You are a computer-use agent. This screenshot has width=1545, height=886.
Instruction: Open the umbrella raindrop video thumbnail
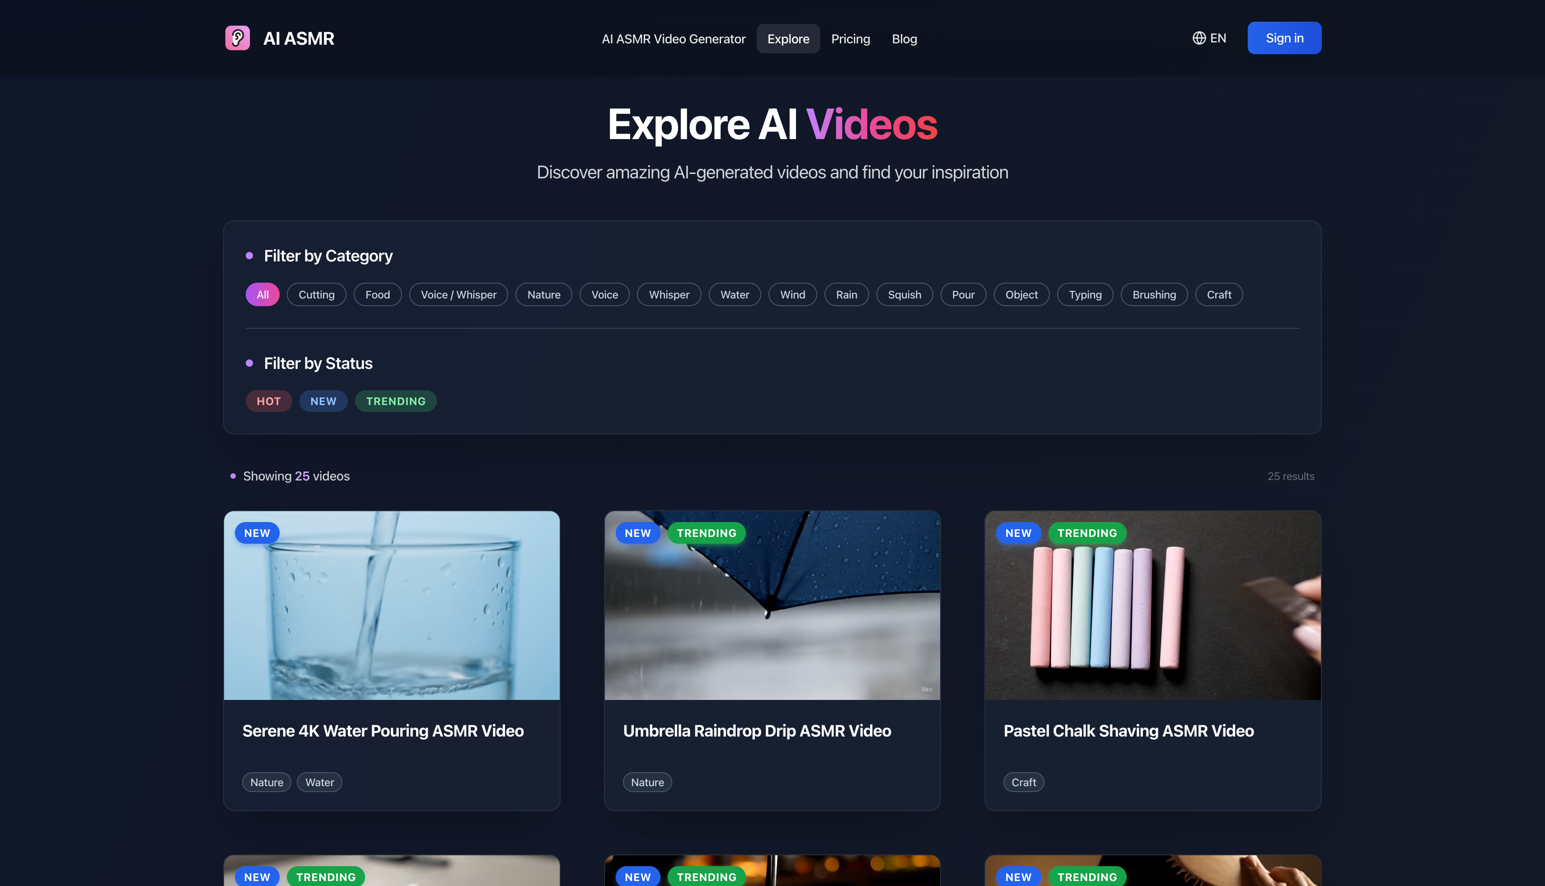point(772,606)
